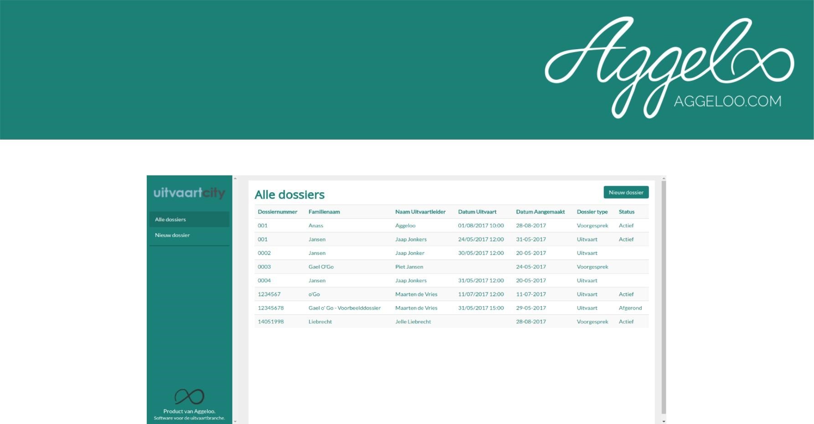Viewport: 814px width, 424px height.
Task: Click Piet Jansen funeral director name
Action: tap(409, 266)
